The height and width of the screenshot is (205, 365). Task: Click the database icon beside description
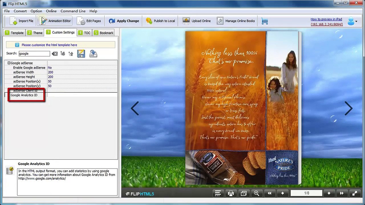(x=10, y=170)
